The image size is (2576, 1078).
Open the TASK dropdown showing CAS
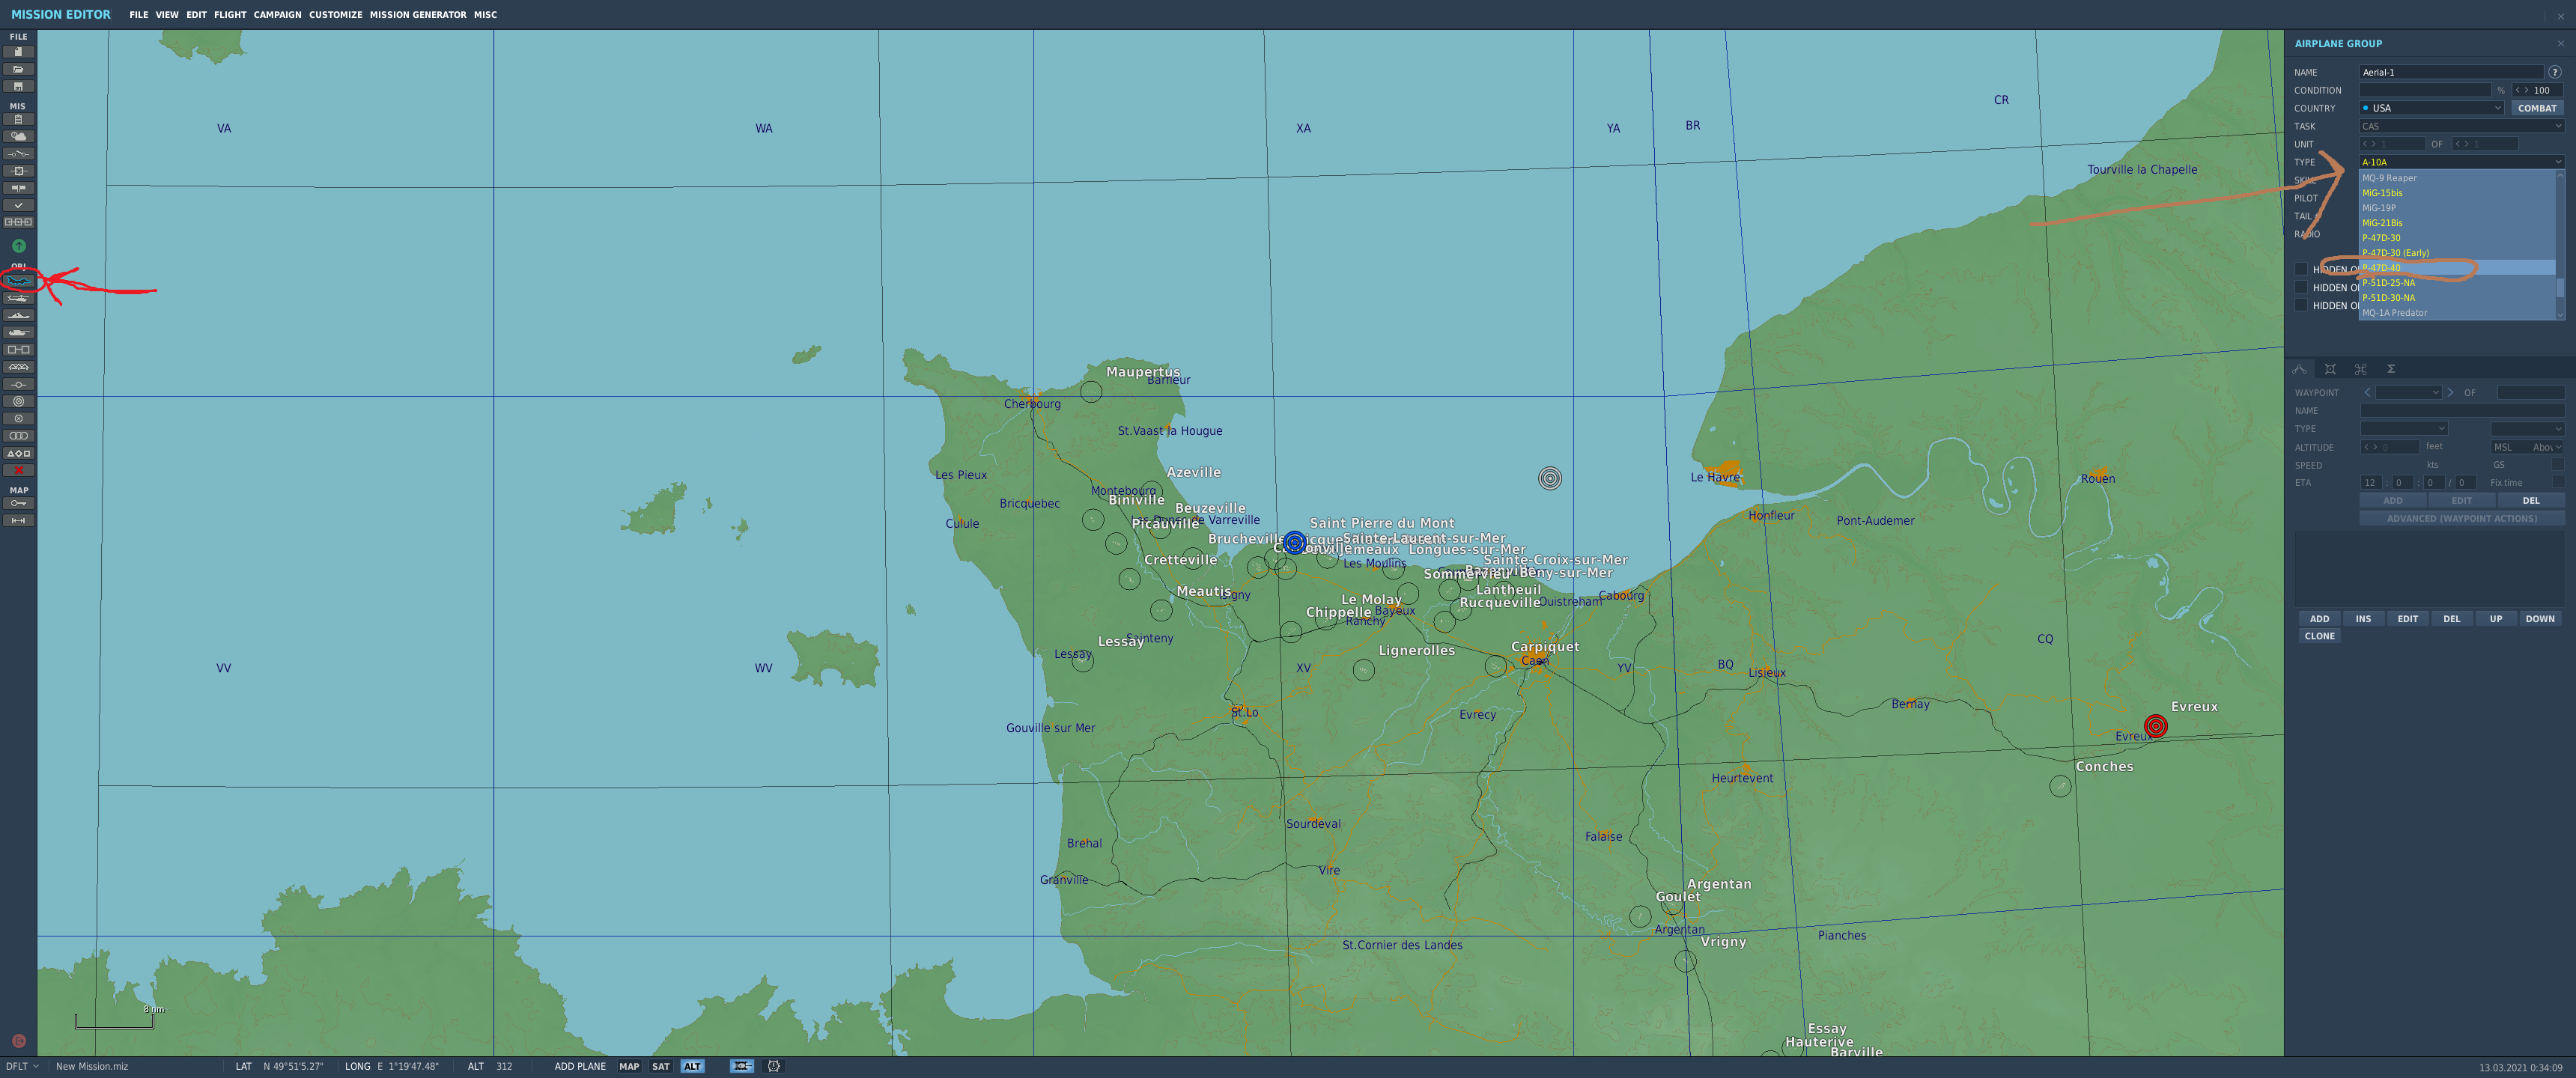[x=2461, y=126]
